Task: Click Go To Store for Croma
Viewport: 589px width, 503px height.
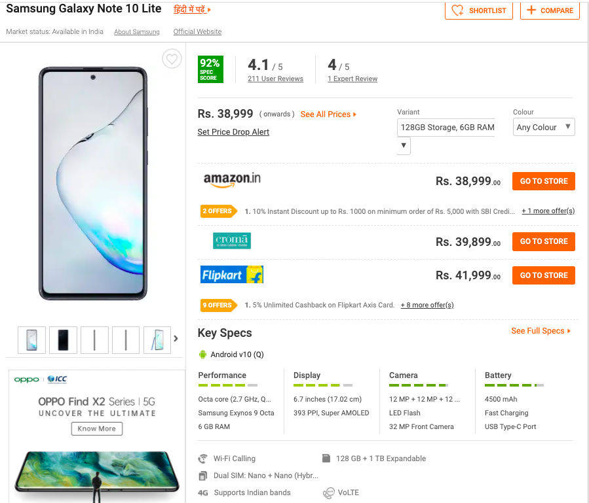Action: coord(543,241)
